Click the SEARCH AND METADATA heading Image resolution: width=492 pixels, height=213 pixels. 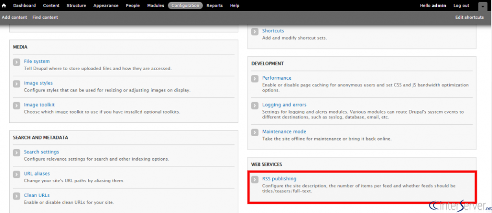[40, 138]
